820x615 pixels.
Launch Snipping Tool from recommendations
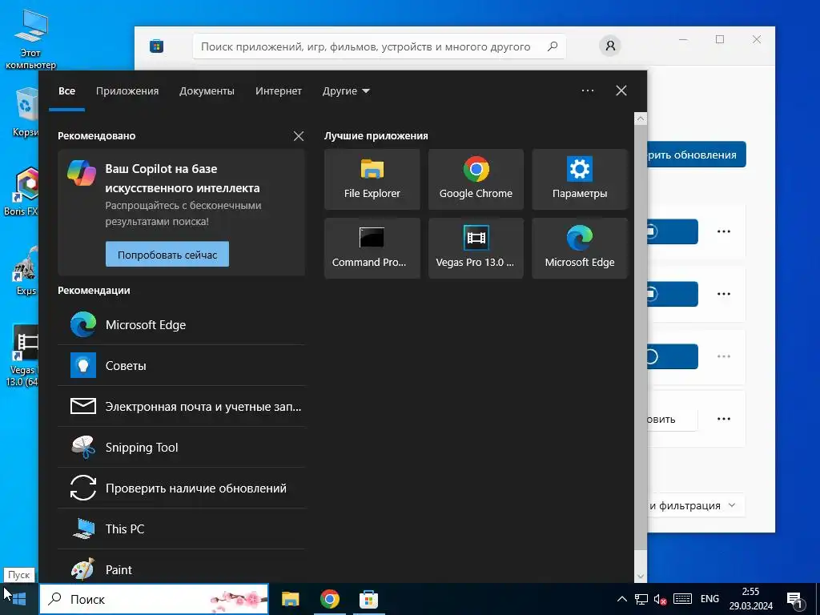[x=181, y=447]
